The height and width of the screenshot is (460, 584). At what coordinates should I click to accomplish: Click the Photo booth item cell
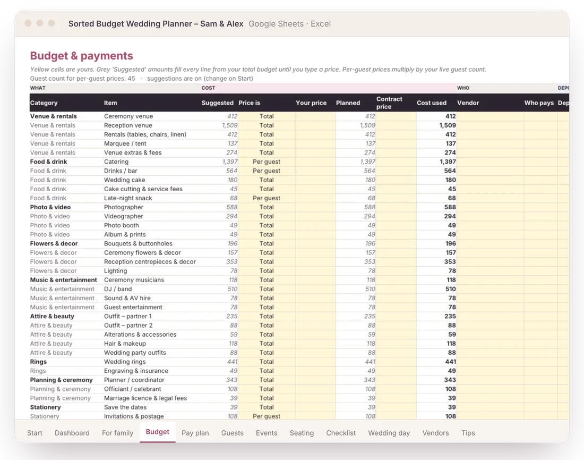click(122, 225)
